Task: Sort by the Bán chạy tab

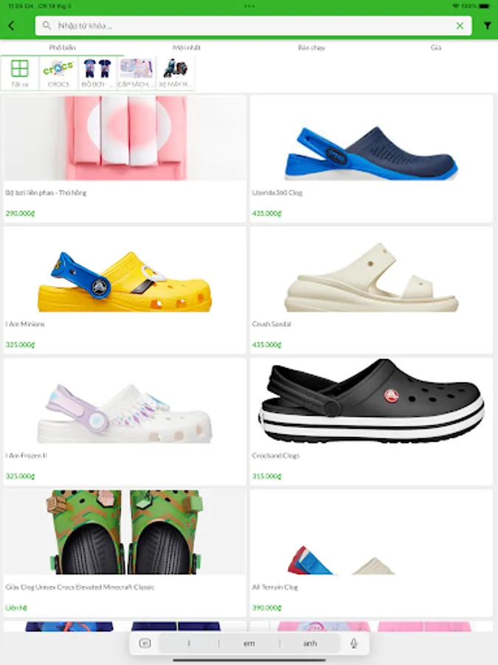Action: [x=311, y=47]
